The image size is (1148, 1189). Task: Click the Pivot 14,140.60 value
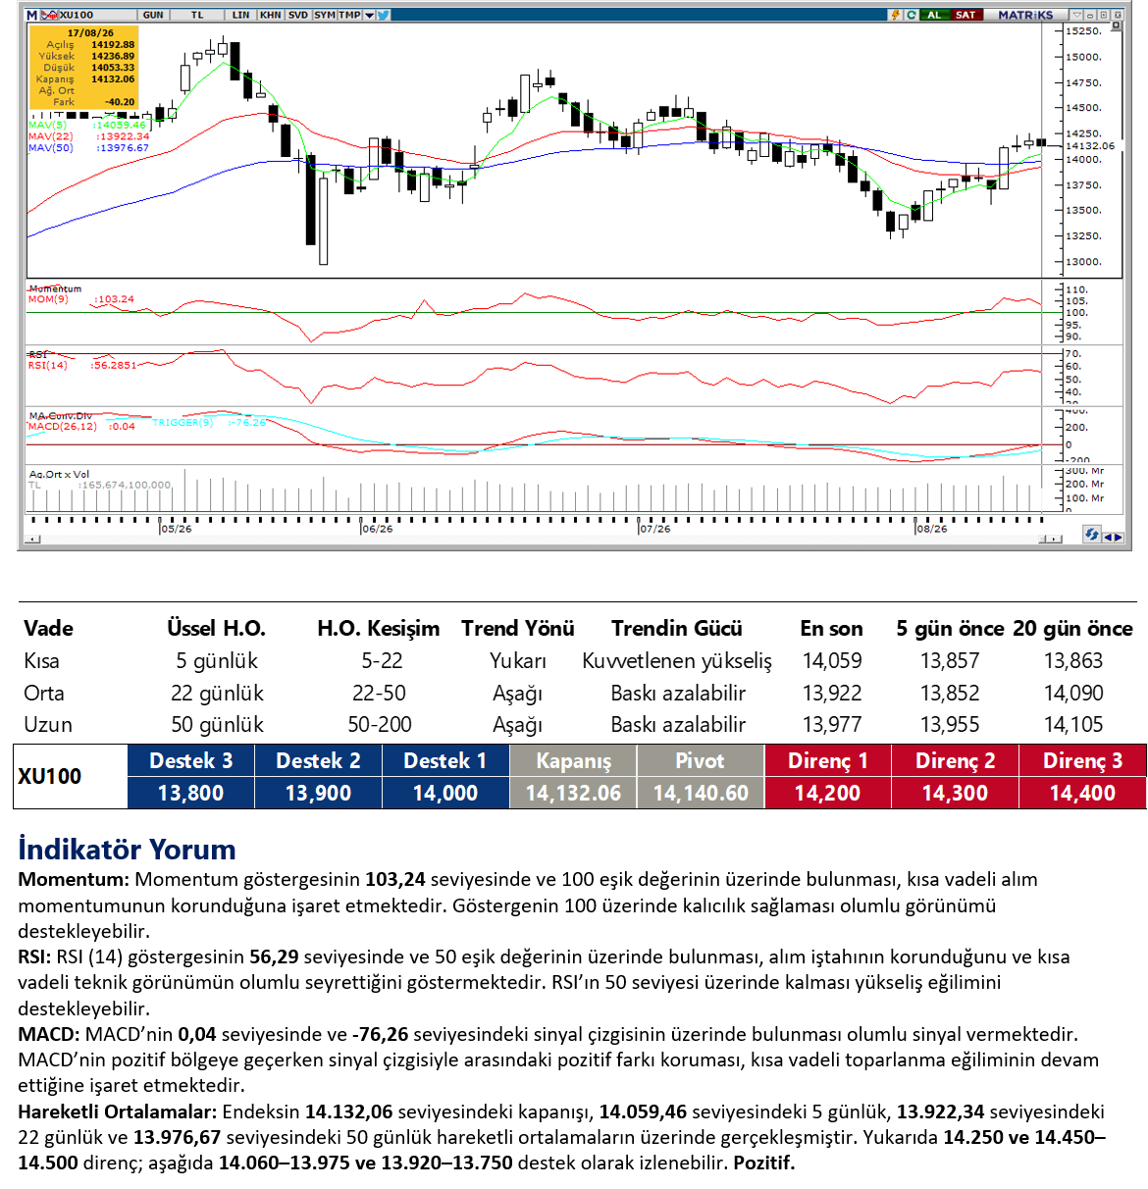pyautogui.click(x=701, y=793)
